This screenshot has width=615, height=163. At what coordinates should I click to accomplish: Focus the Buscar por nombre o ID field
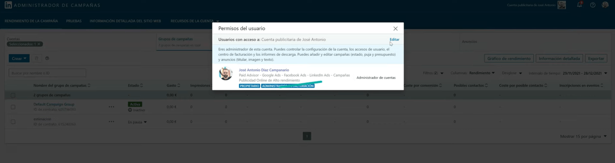(x=47, y=73)
